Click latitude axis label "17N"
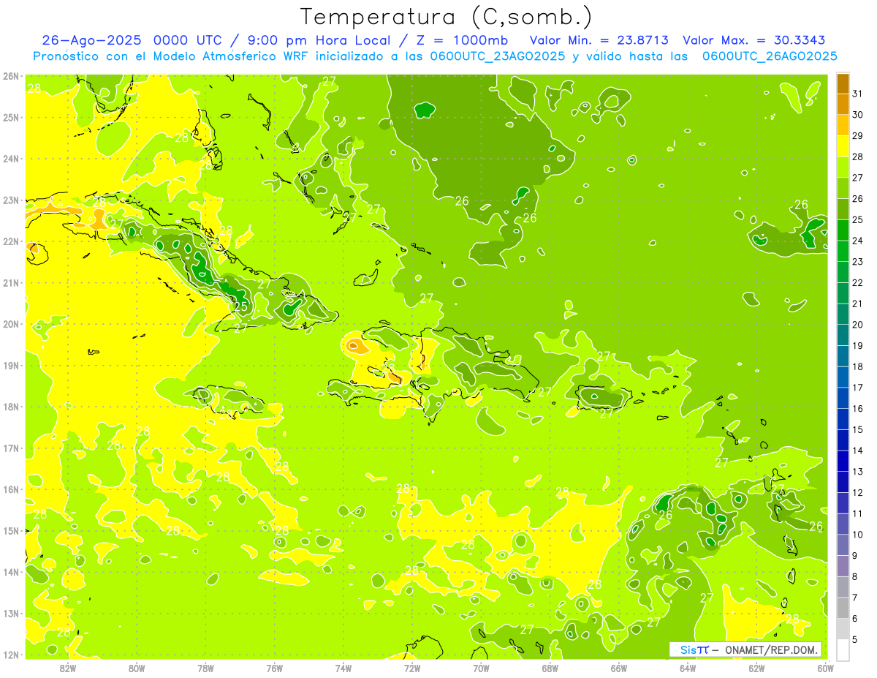 11,448
